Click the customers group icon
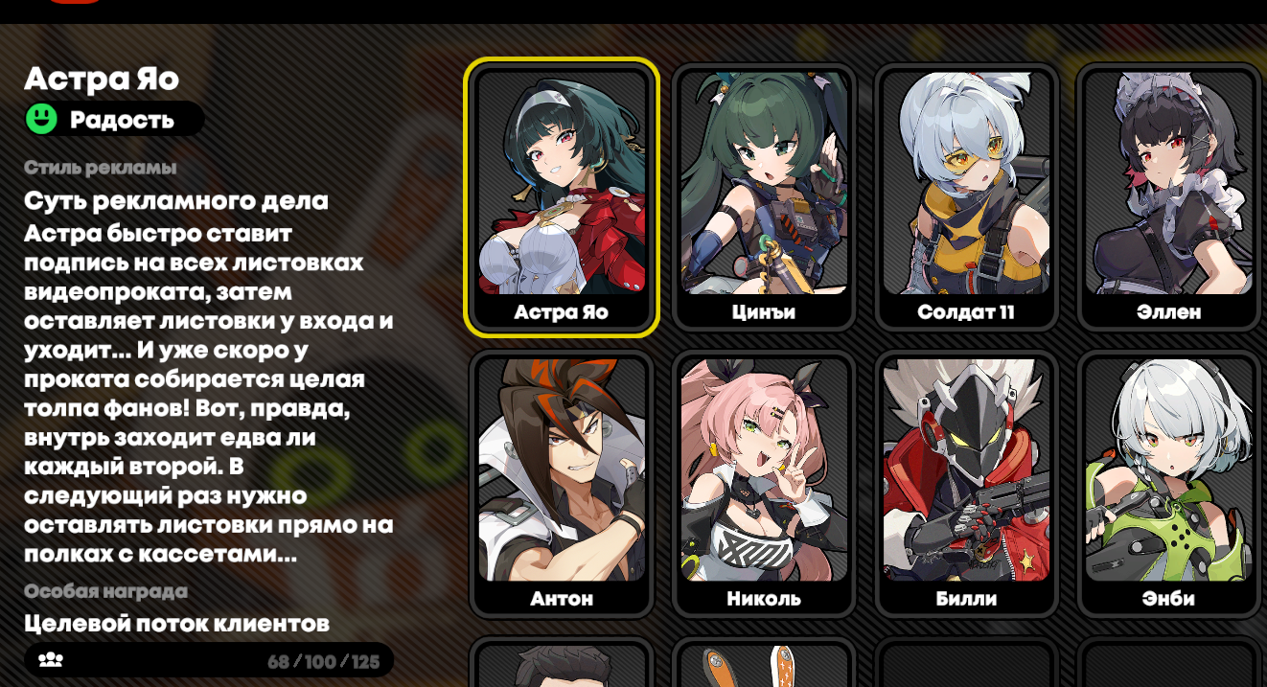The width and height of the screenshot is (1267, 687). pyautogui.click(x=51, y=660)
